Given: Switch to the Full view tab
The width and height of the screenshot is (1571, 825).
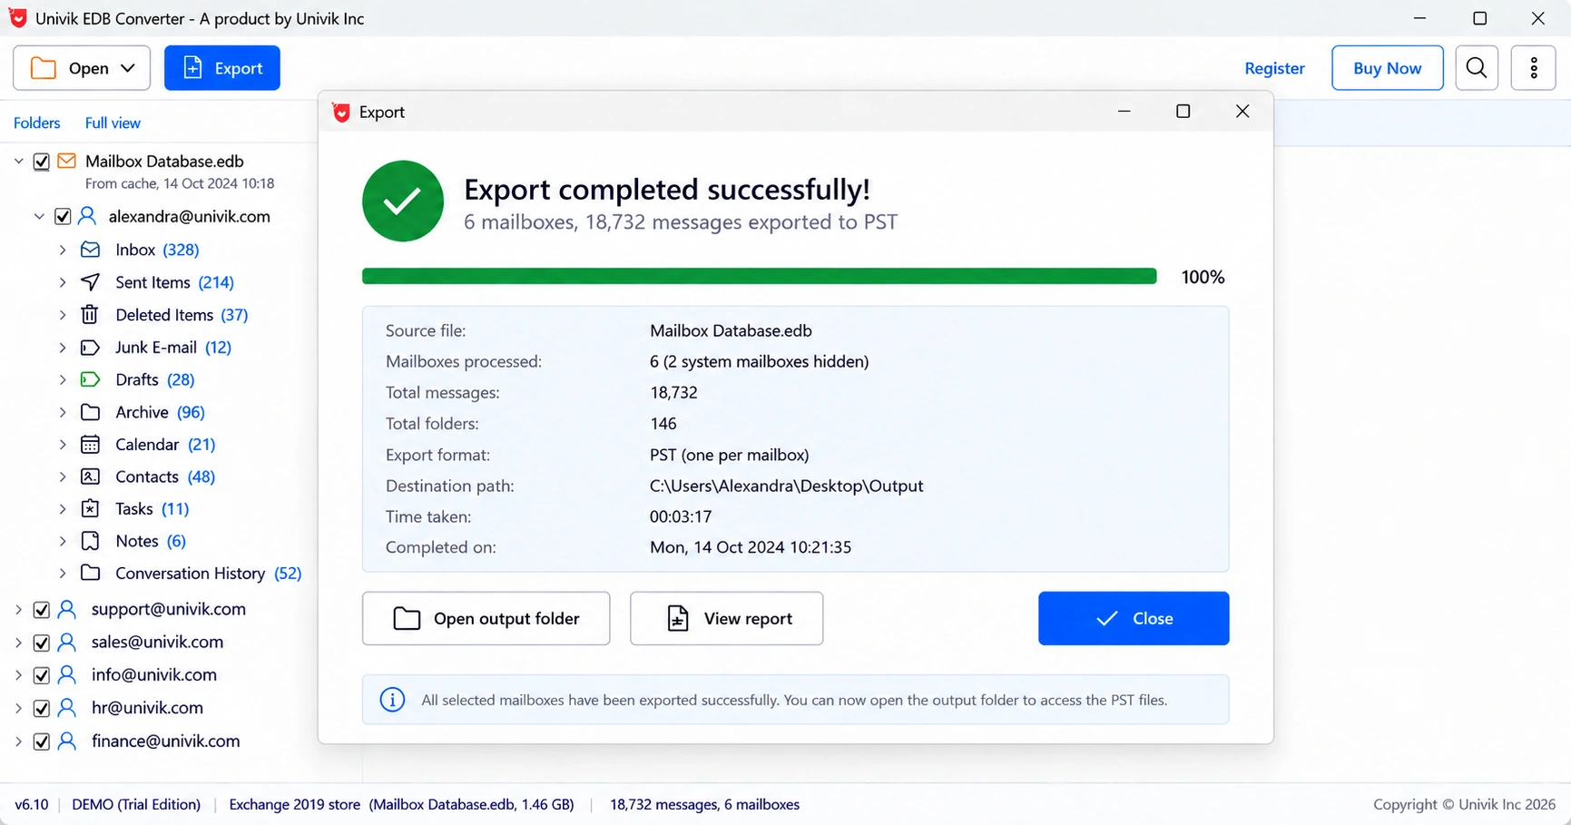Looking at the screenshot, I should (x=113, y=123).
